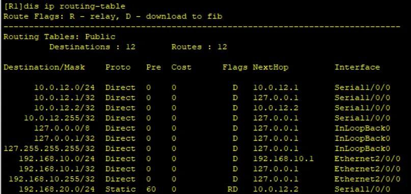This screenshot has width=411, height=194.
Task: Select the 10.0.12.0/24 destination entry
Action: pyautogui.click(x=65, y=87)
